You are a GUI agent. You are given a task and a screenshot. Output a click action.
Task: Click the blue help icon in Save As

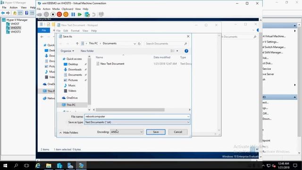pyautogui.click(x=186, y=51)
